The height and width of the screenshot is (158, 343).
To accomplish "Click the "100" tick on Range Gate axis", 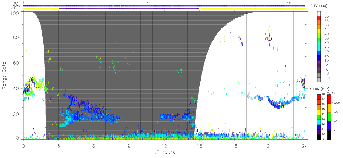I will tap(14, 13).
